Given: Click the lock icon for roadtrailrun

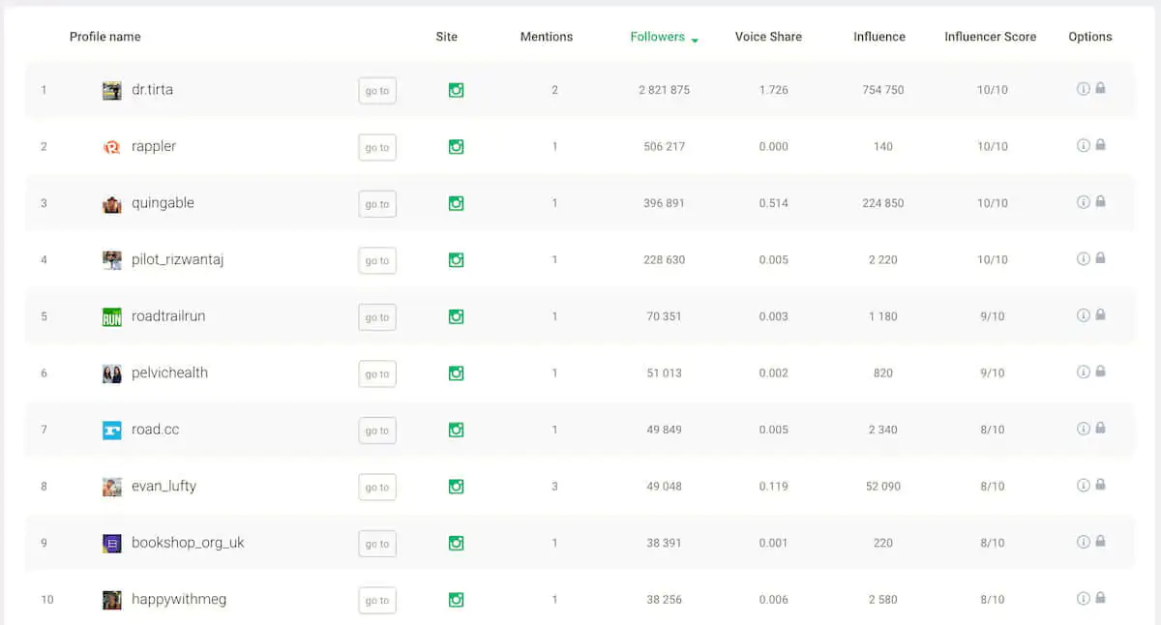Looking at the screenshot, I should (1100, 315).
